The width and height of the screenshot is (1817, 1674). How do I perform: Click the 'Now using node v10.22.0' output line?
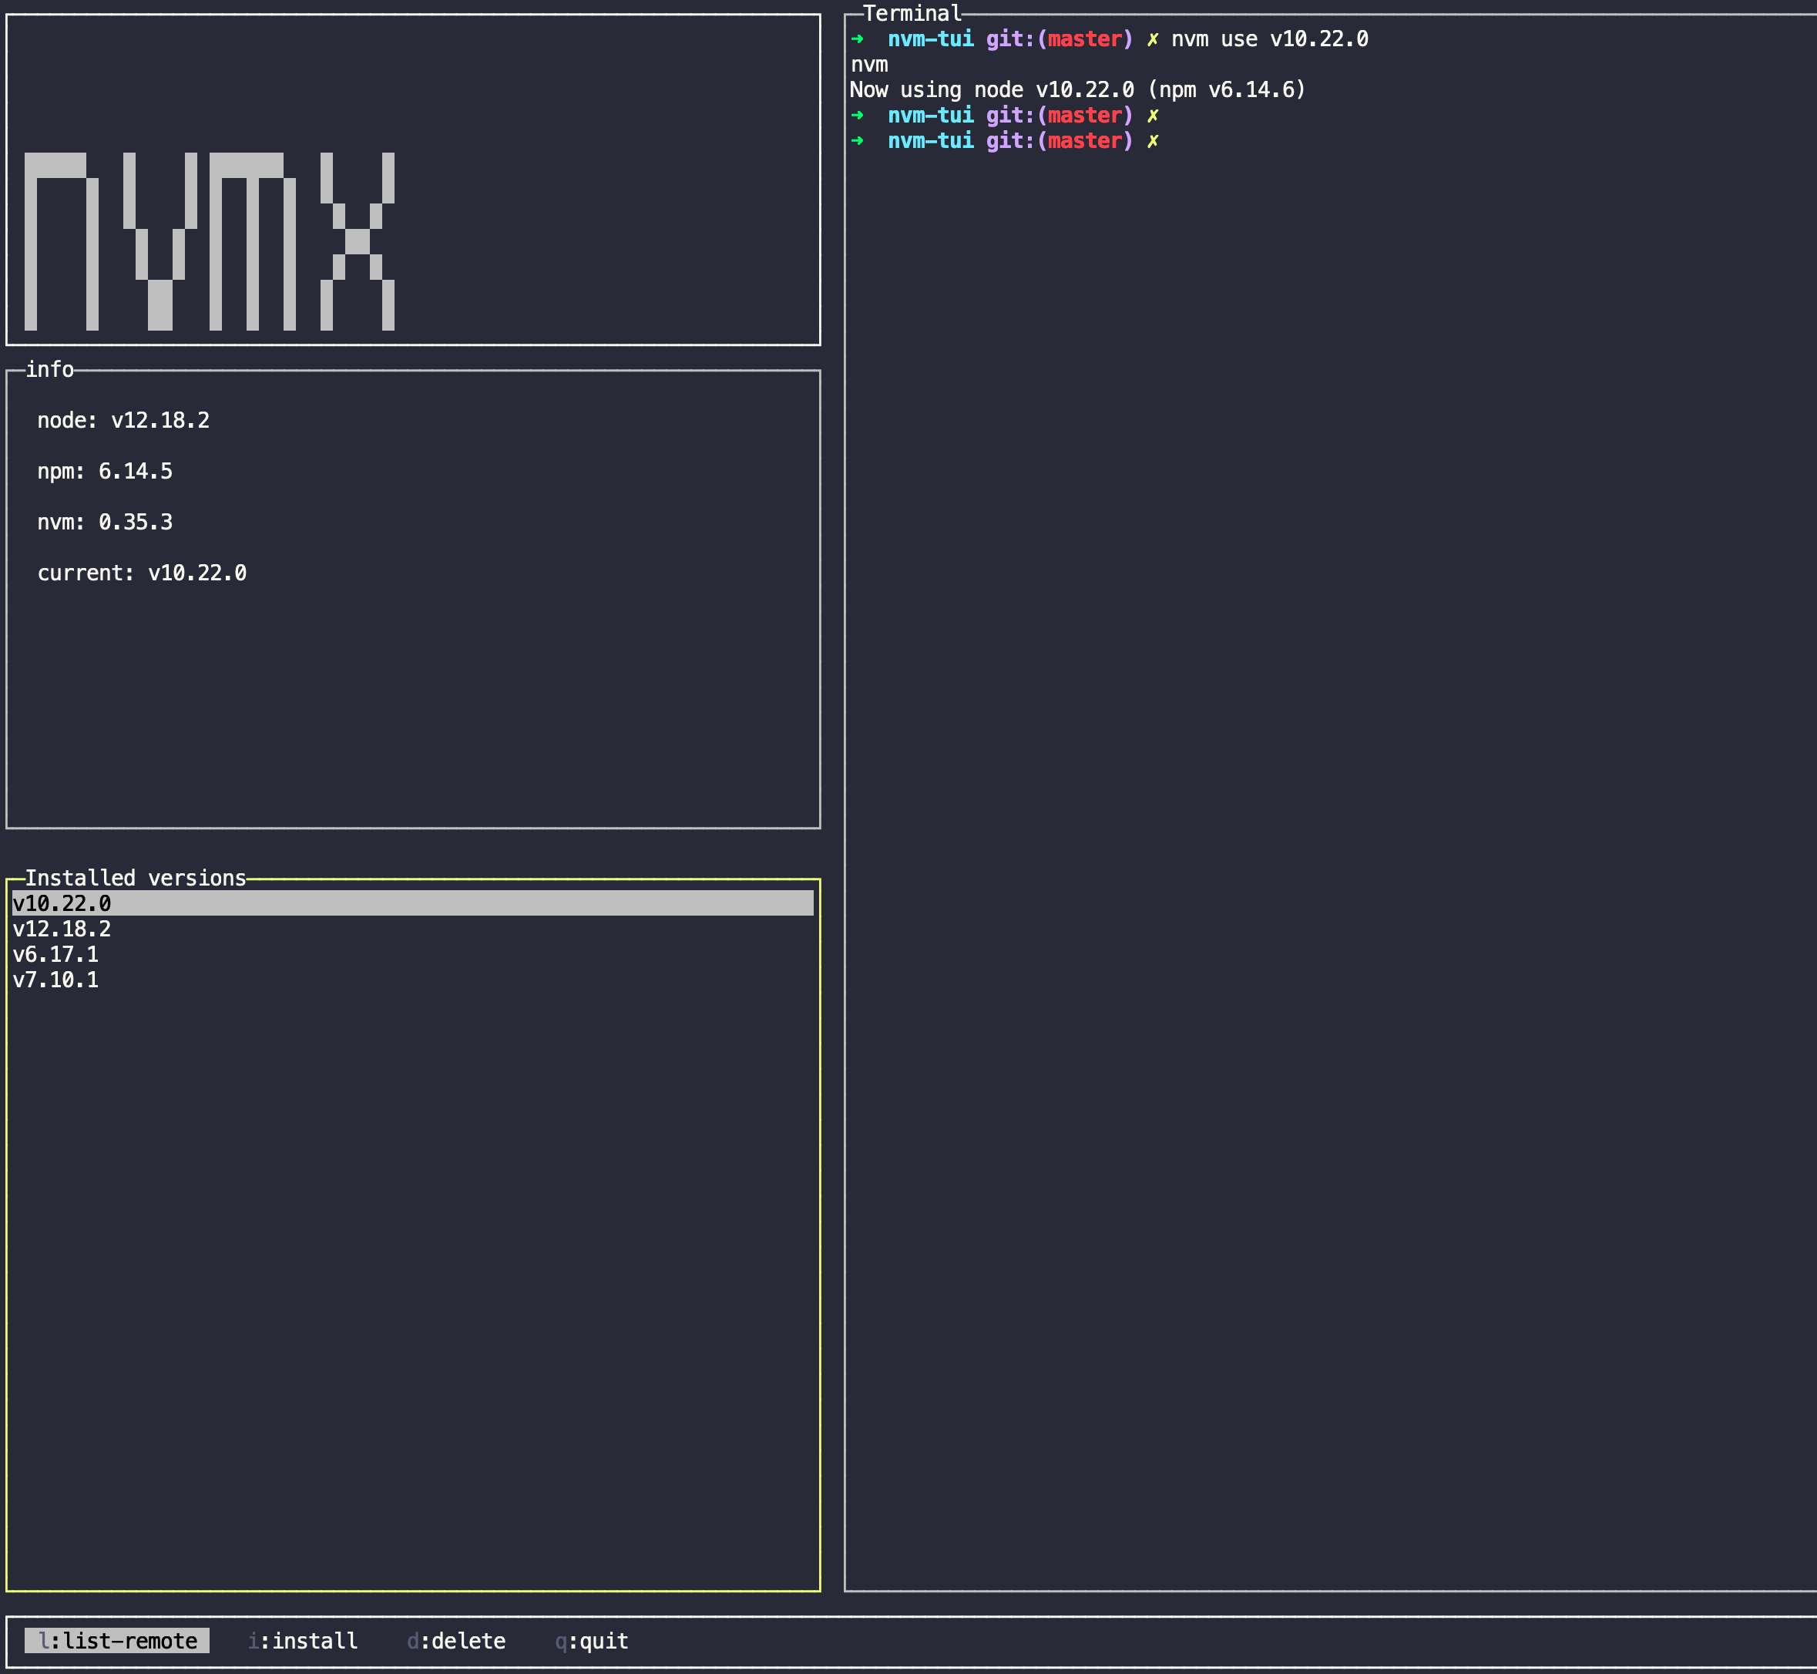(x=1077, y=89)
